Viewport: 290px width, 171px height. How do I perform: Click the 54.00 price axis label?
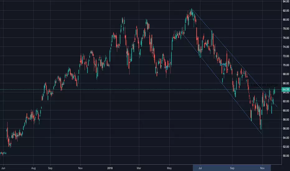pyautogui.click(x=286, y=138)
